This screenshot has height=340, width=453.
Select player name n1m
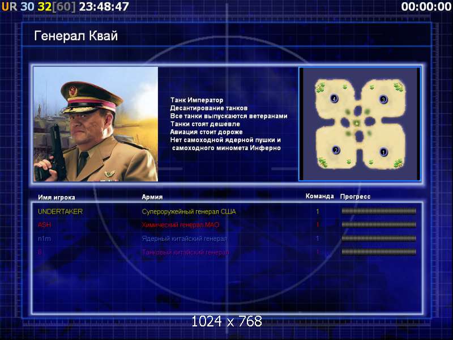pos(44,239)
